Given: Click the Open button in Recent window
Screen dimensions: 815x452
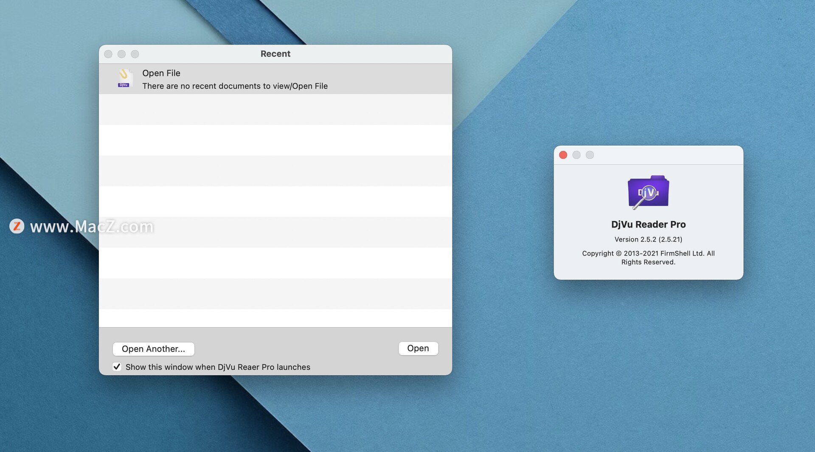Looking at the screenshot, I should tap(418, 348).
